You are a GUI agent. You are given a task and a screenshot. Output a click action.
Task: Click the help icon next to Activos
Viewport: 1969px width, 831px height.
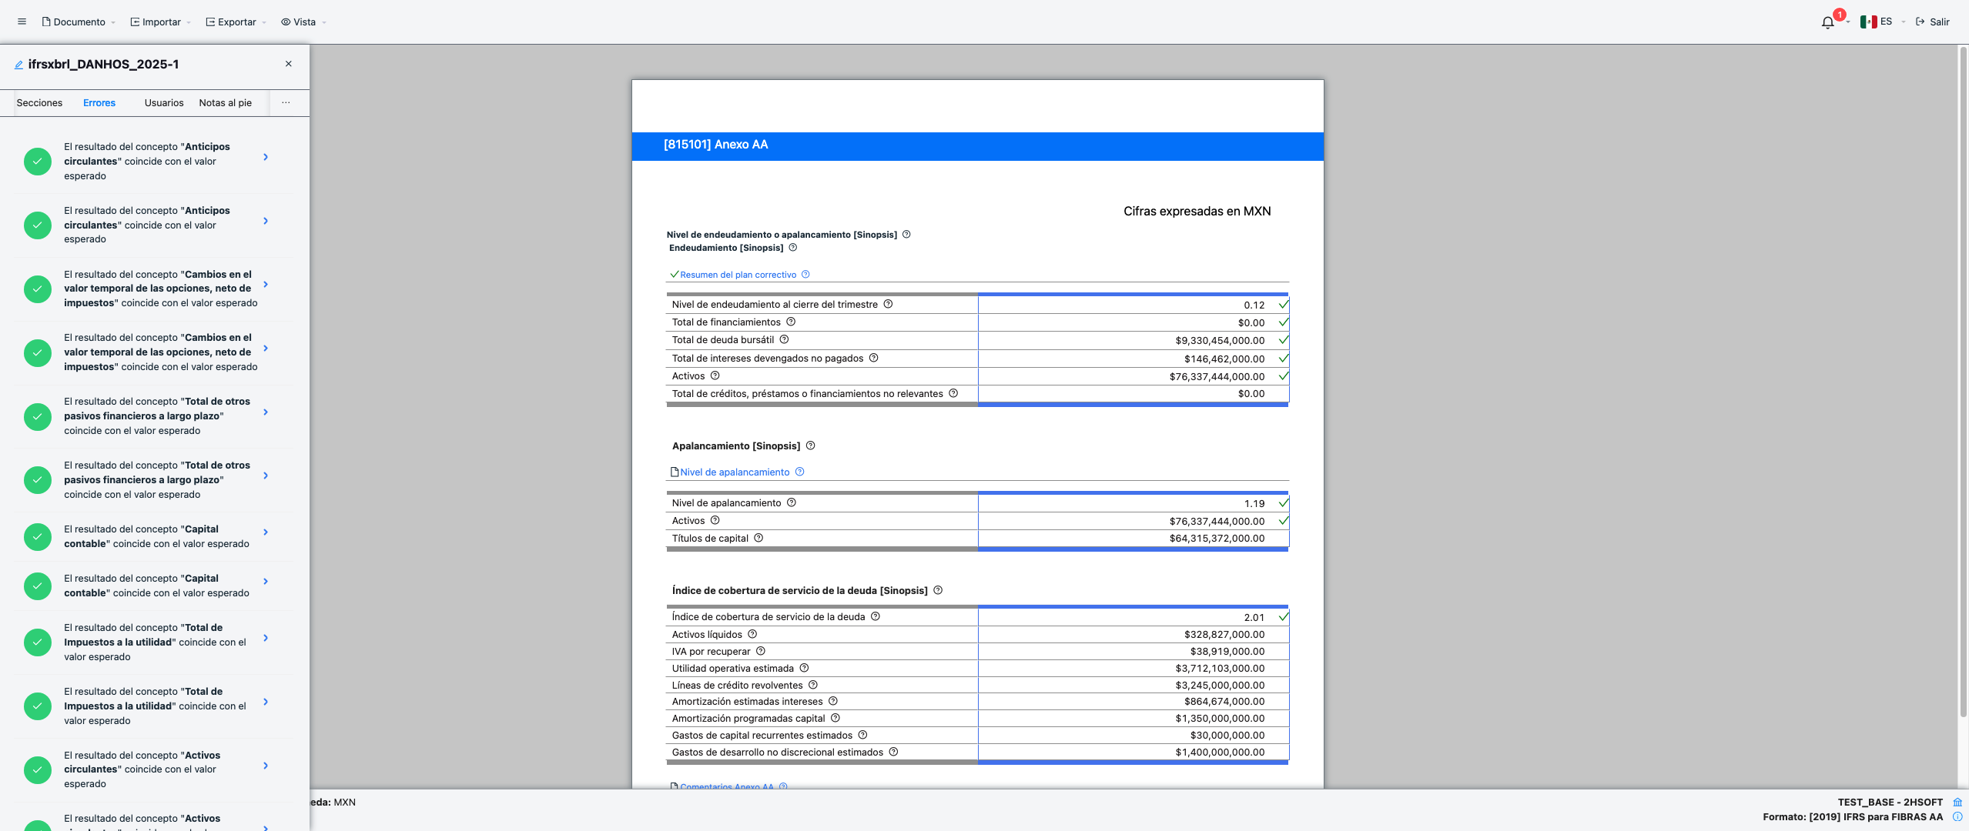pyautogui.click(x=715, y=375)
